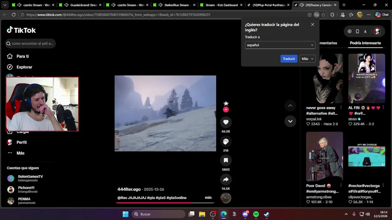
Task: Switch to the GuadaLibrandi Stream tab
Action: pos(80,5)
